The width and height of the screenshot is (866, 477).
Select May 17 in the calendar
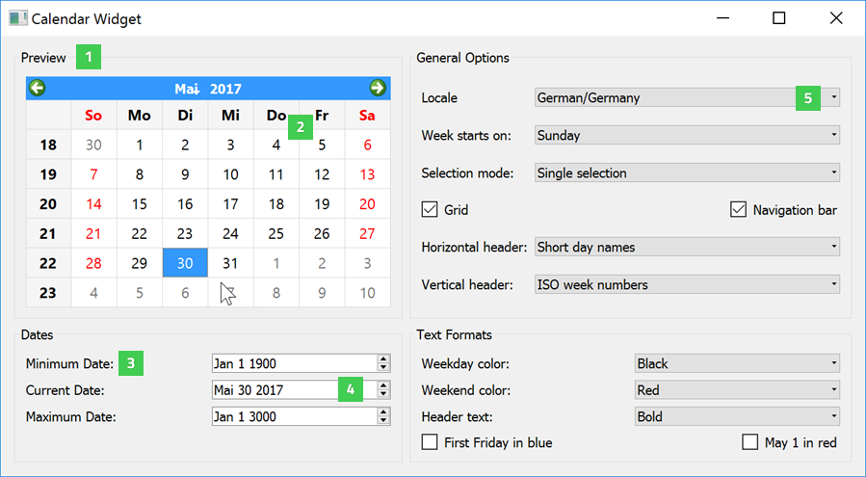[230, 204]
